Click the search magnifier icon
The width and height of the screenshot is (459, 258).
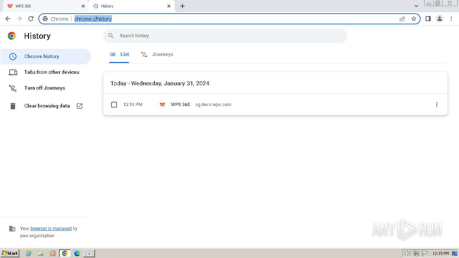coord(111,36)
